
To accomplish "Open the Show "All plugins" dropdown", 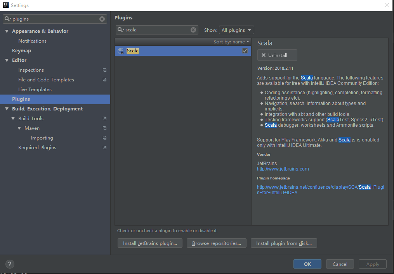I will [x=236, y=30].
